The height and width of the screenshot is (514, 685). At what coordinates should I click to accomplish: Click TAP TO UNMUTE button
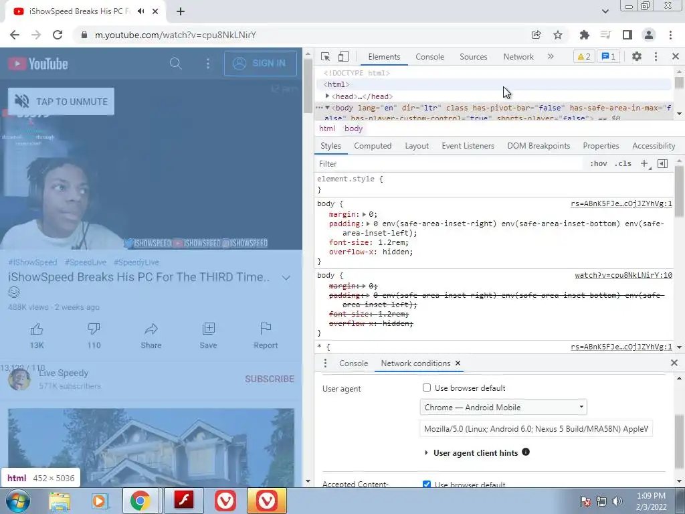click(61, 102)
